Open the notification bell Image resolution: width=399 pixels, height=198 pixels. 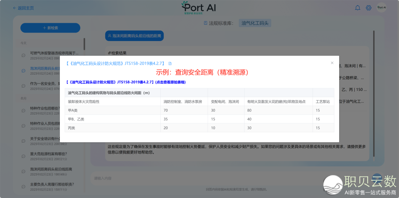click(x=358, y=8)
